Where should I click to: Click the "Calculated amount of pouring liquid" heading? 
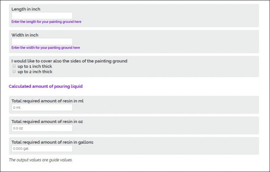(46, 86)
